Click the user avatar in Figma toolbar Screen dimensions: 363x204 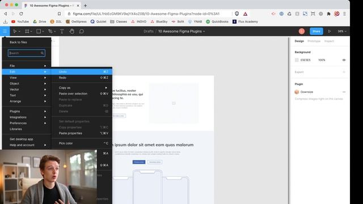point(301,31)
